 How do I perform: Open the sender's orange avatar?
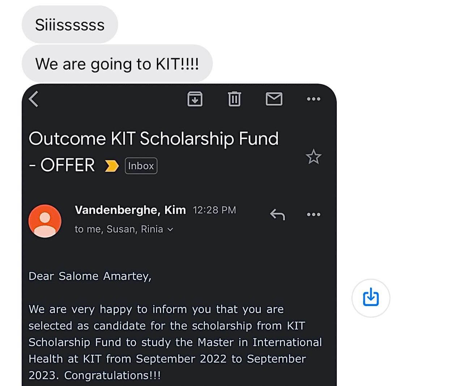[x=45, y=221]
